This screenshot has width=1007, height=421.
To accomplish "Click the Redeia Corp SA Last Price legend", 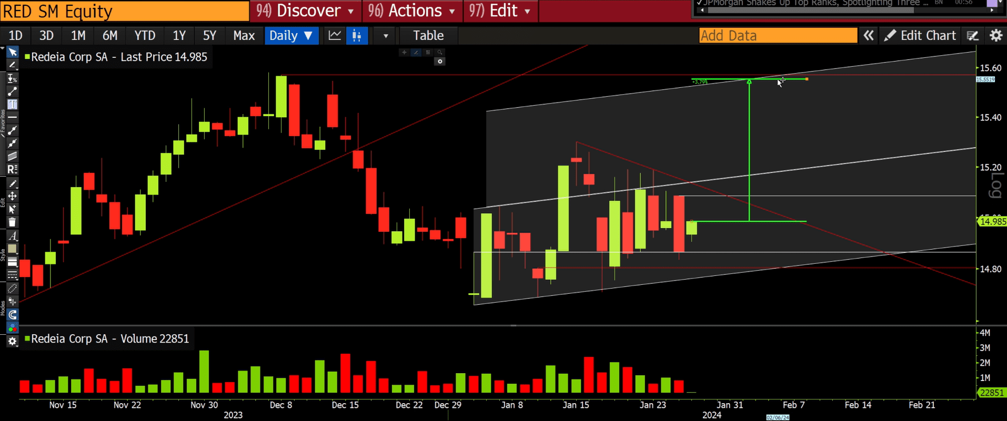I will tap(116, 57).
